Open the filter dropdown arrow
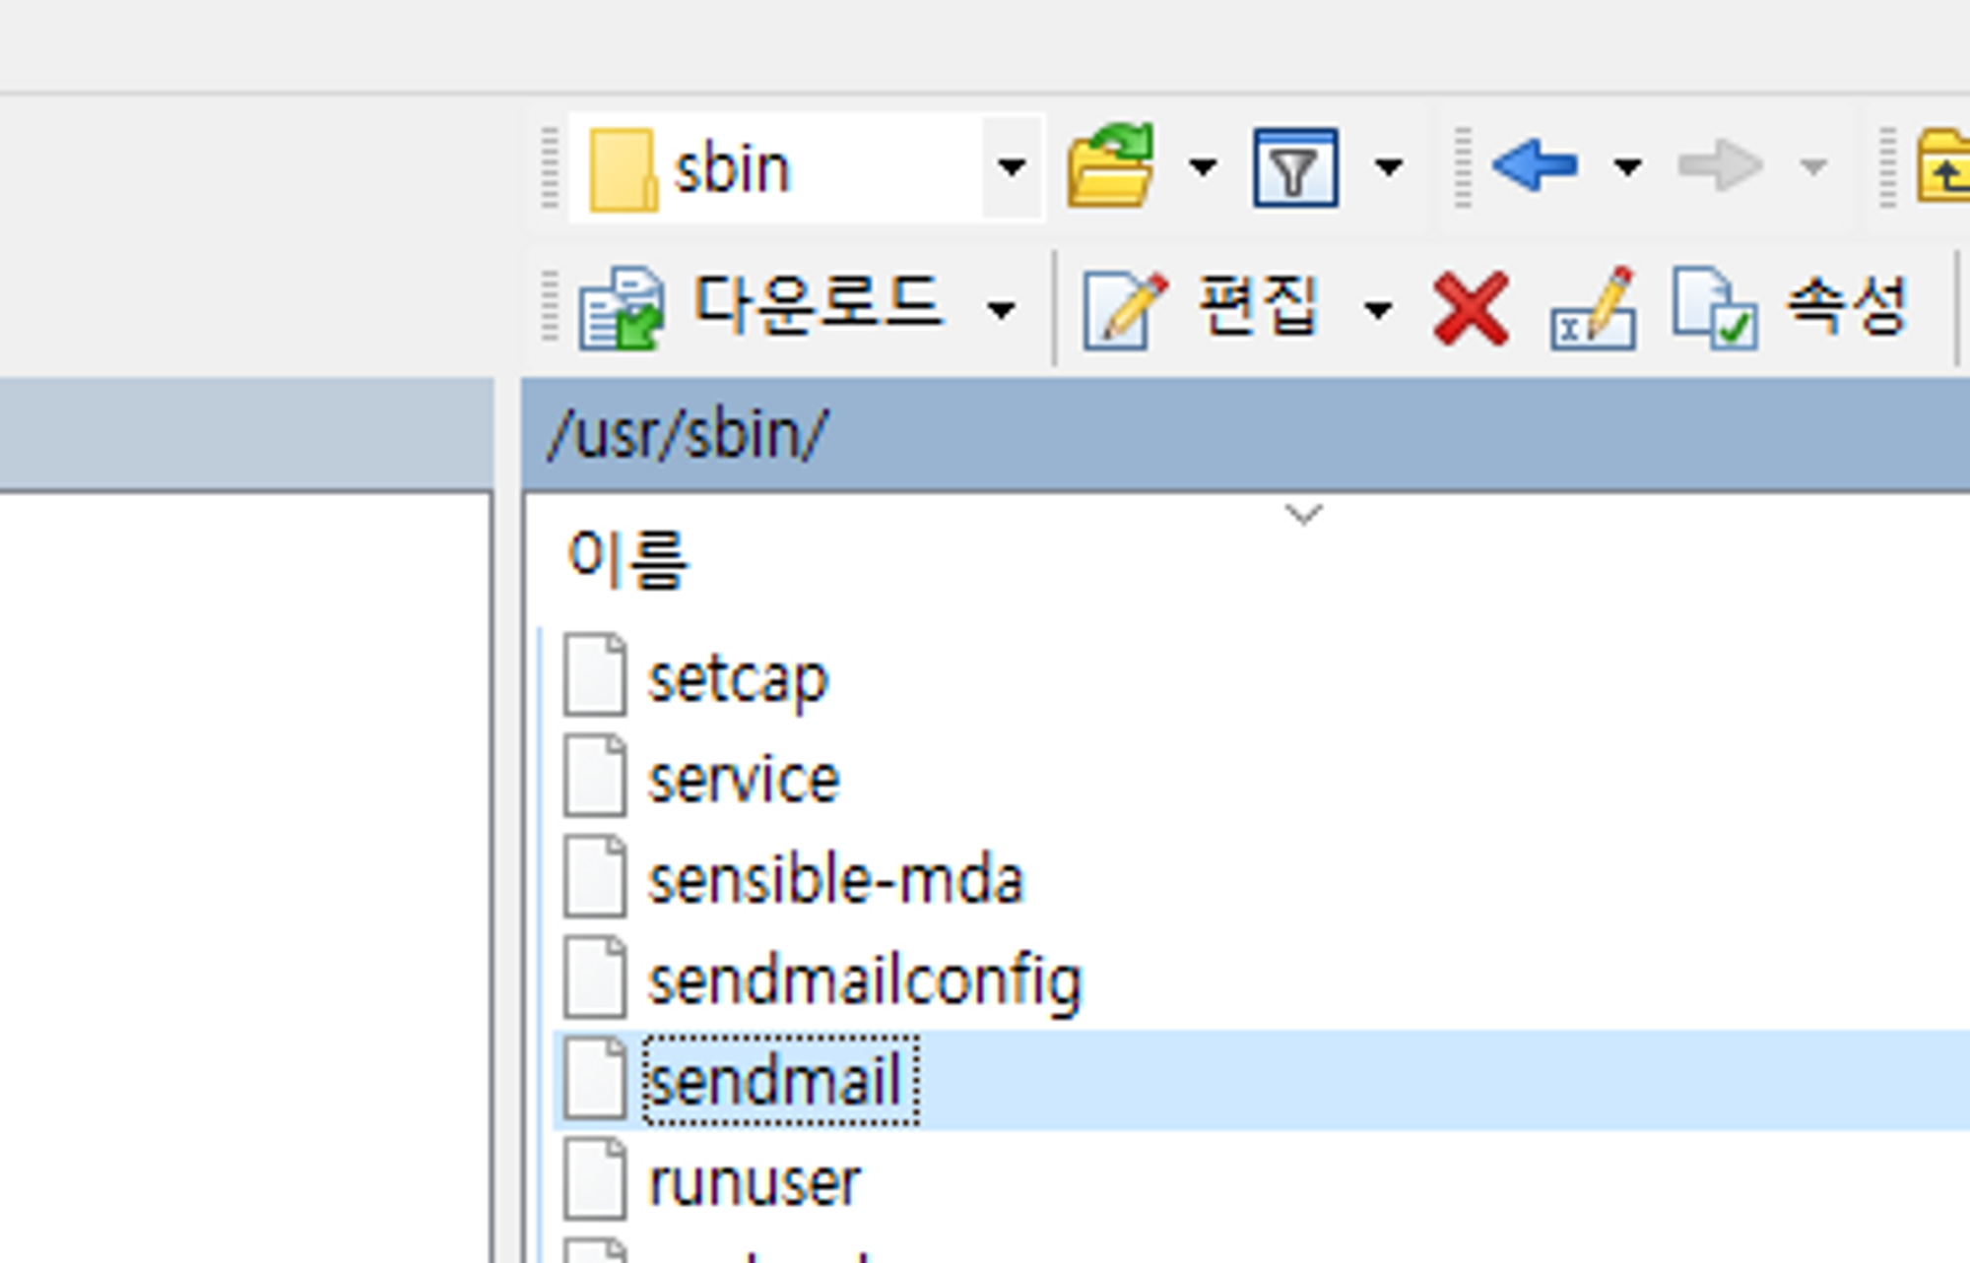The width and height of the screenshot is (1970, 1263). click(1389, 167)
